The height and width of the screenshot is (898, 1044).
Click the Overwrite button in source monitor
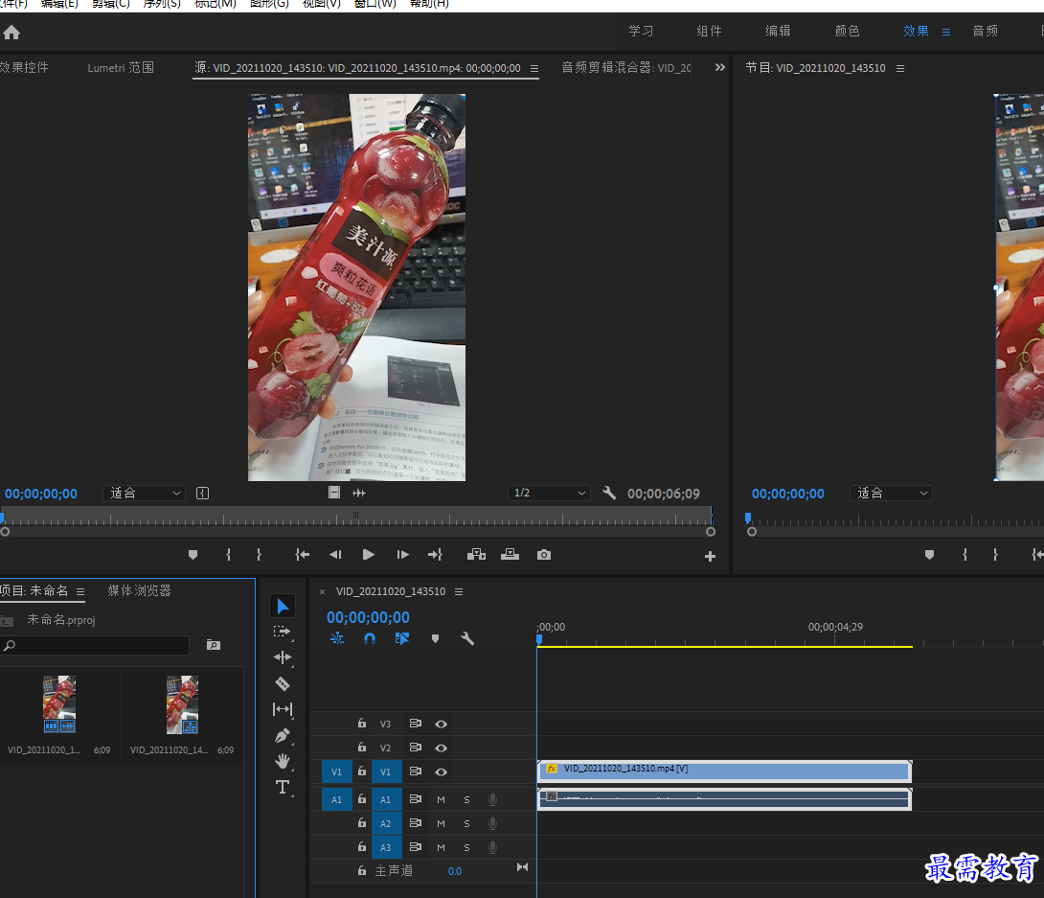tap(510, 554)
